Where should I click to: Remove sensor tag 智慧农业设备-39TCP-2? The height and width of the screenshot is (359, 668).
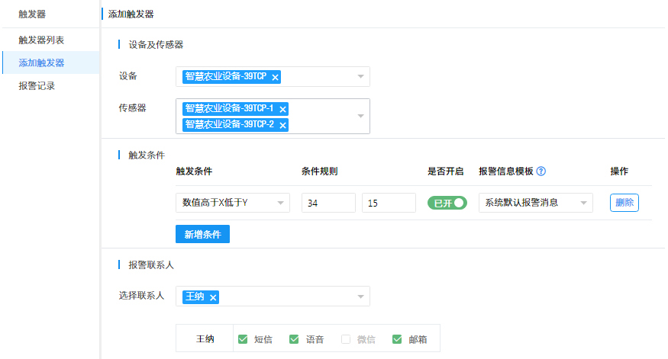[282, 125]
